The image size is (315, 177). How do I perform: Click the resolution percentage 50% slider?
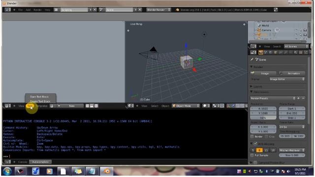(263, 118)
